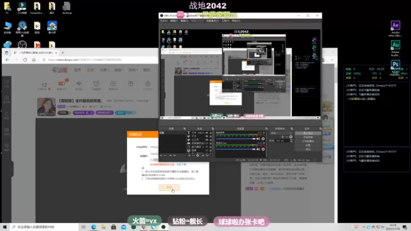
Task: Toggle visibility of the text source
Action: (207, 133)
